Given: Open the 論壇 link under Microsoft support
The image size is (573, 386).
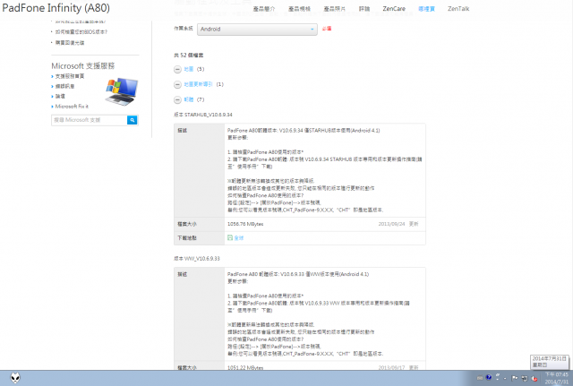Looking at the screenshot, I should tap(60, 96).
